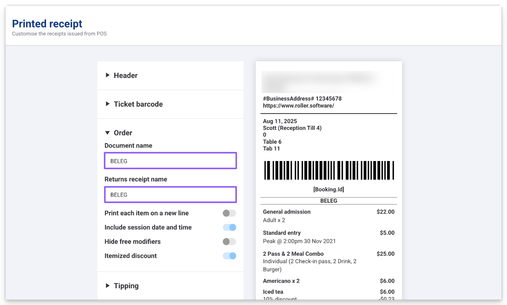Click the roller.software URL in receipt
The image size is (507, 305).
tap(298, 106)
